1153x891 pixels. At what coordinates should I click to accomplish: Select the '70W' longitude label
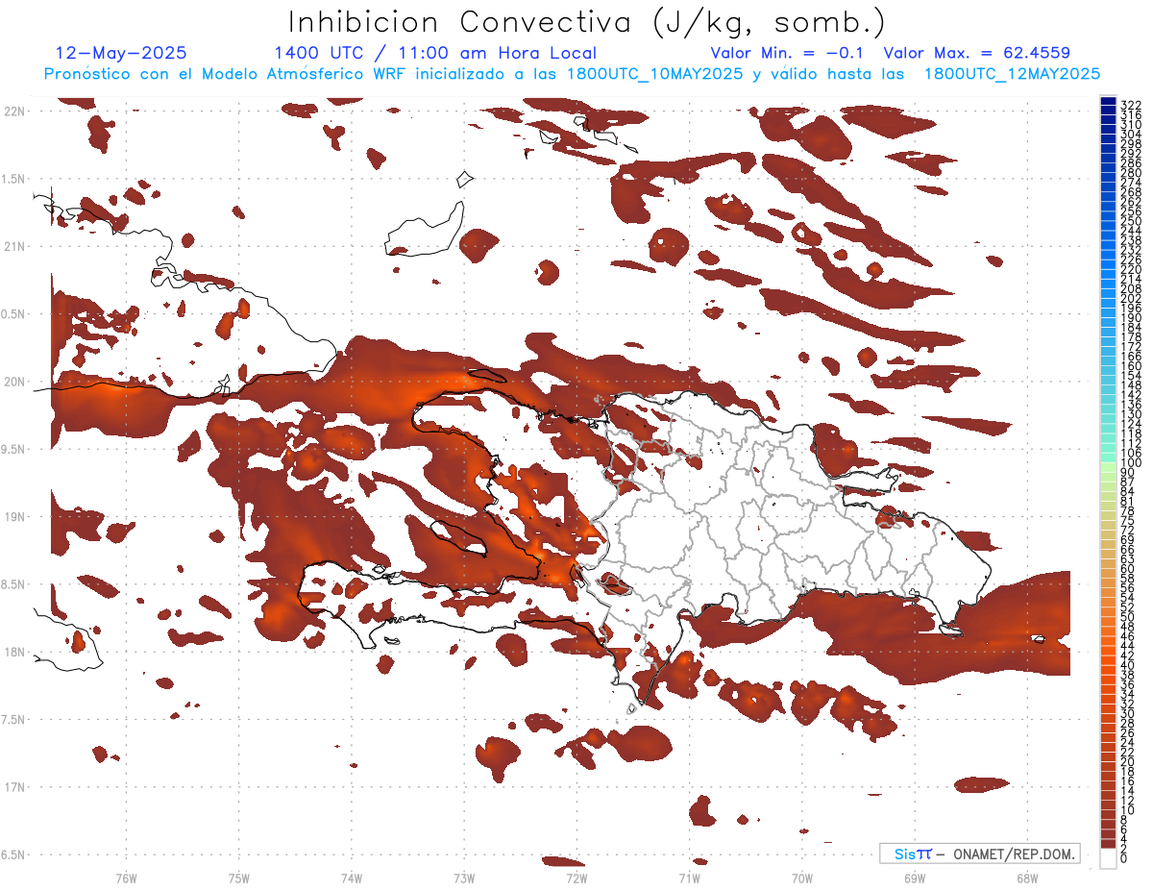(802, 878)
